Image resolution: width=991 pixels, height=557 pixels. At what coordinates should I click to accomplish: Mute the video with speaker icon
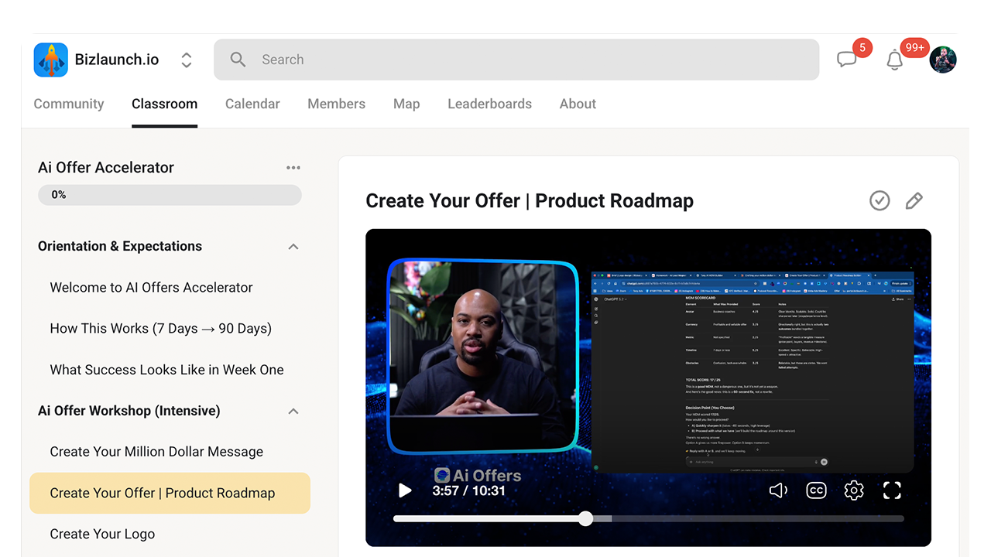(x=778, y=490)
